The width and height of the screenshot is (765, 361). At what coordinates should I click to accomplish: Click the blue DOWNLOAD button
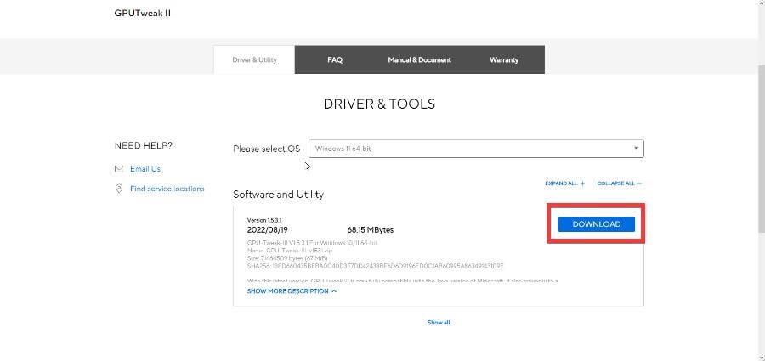[596, 224]
